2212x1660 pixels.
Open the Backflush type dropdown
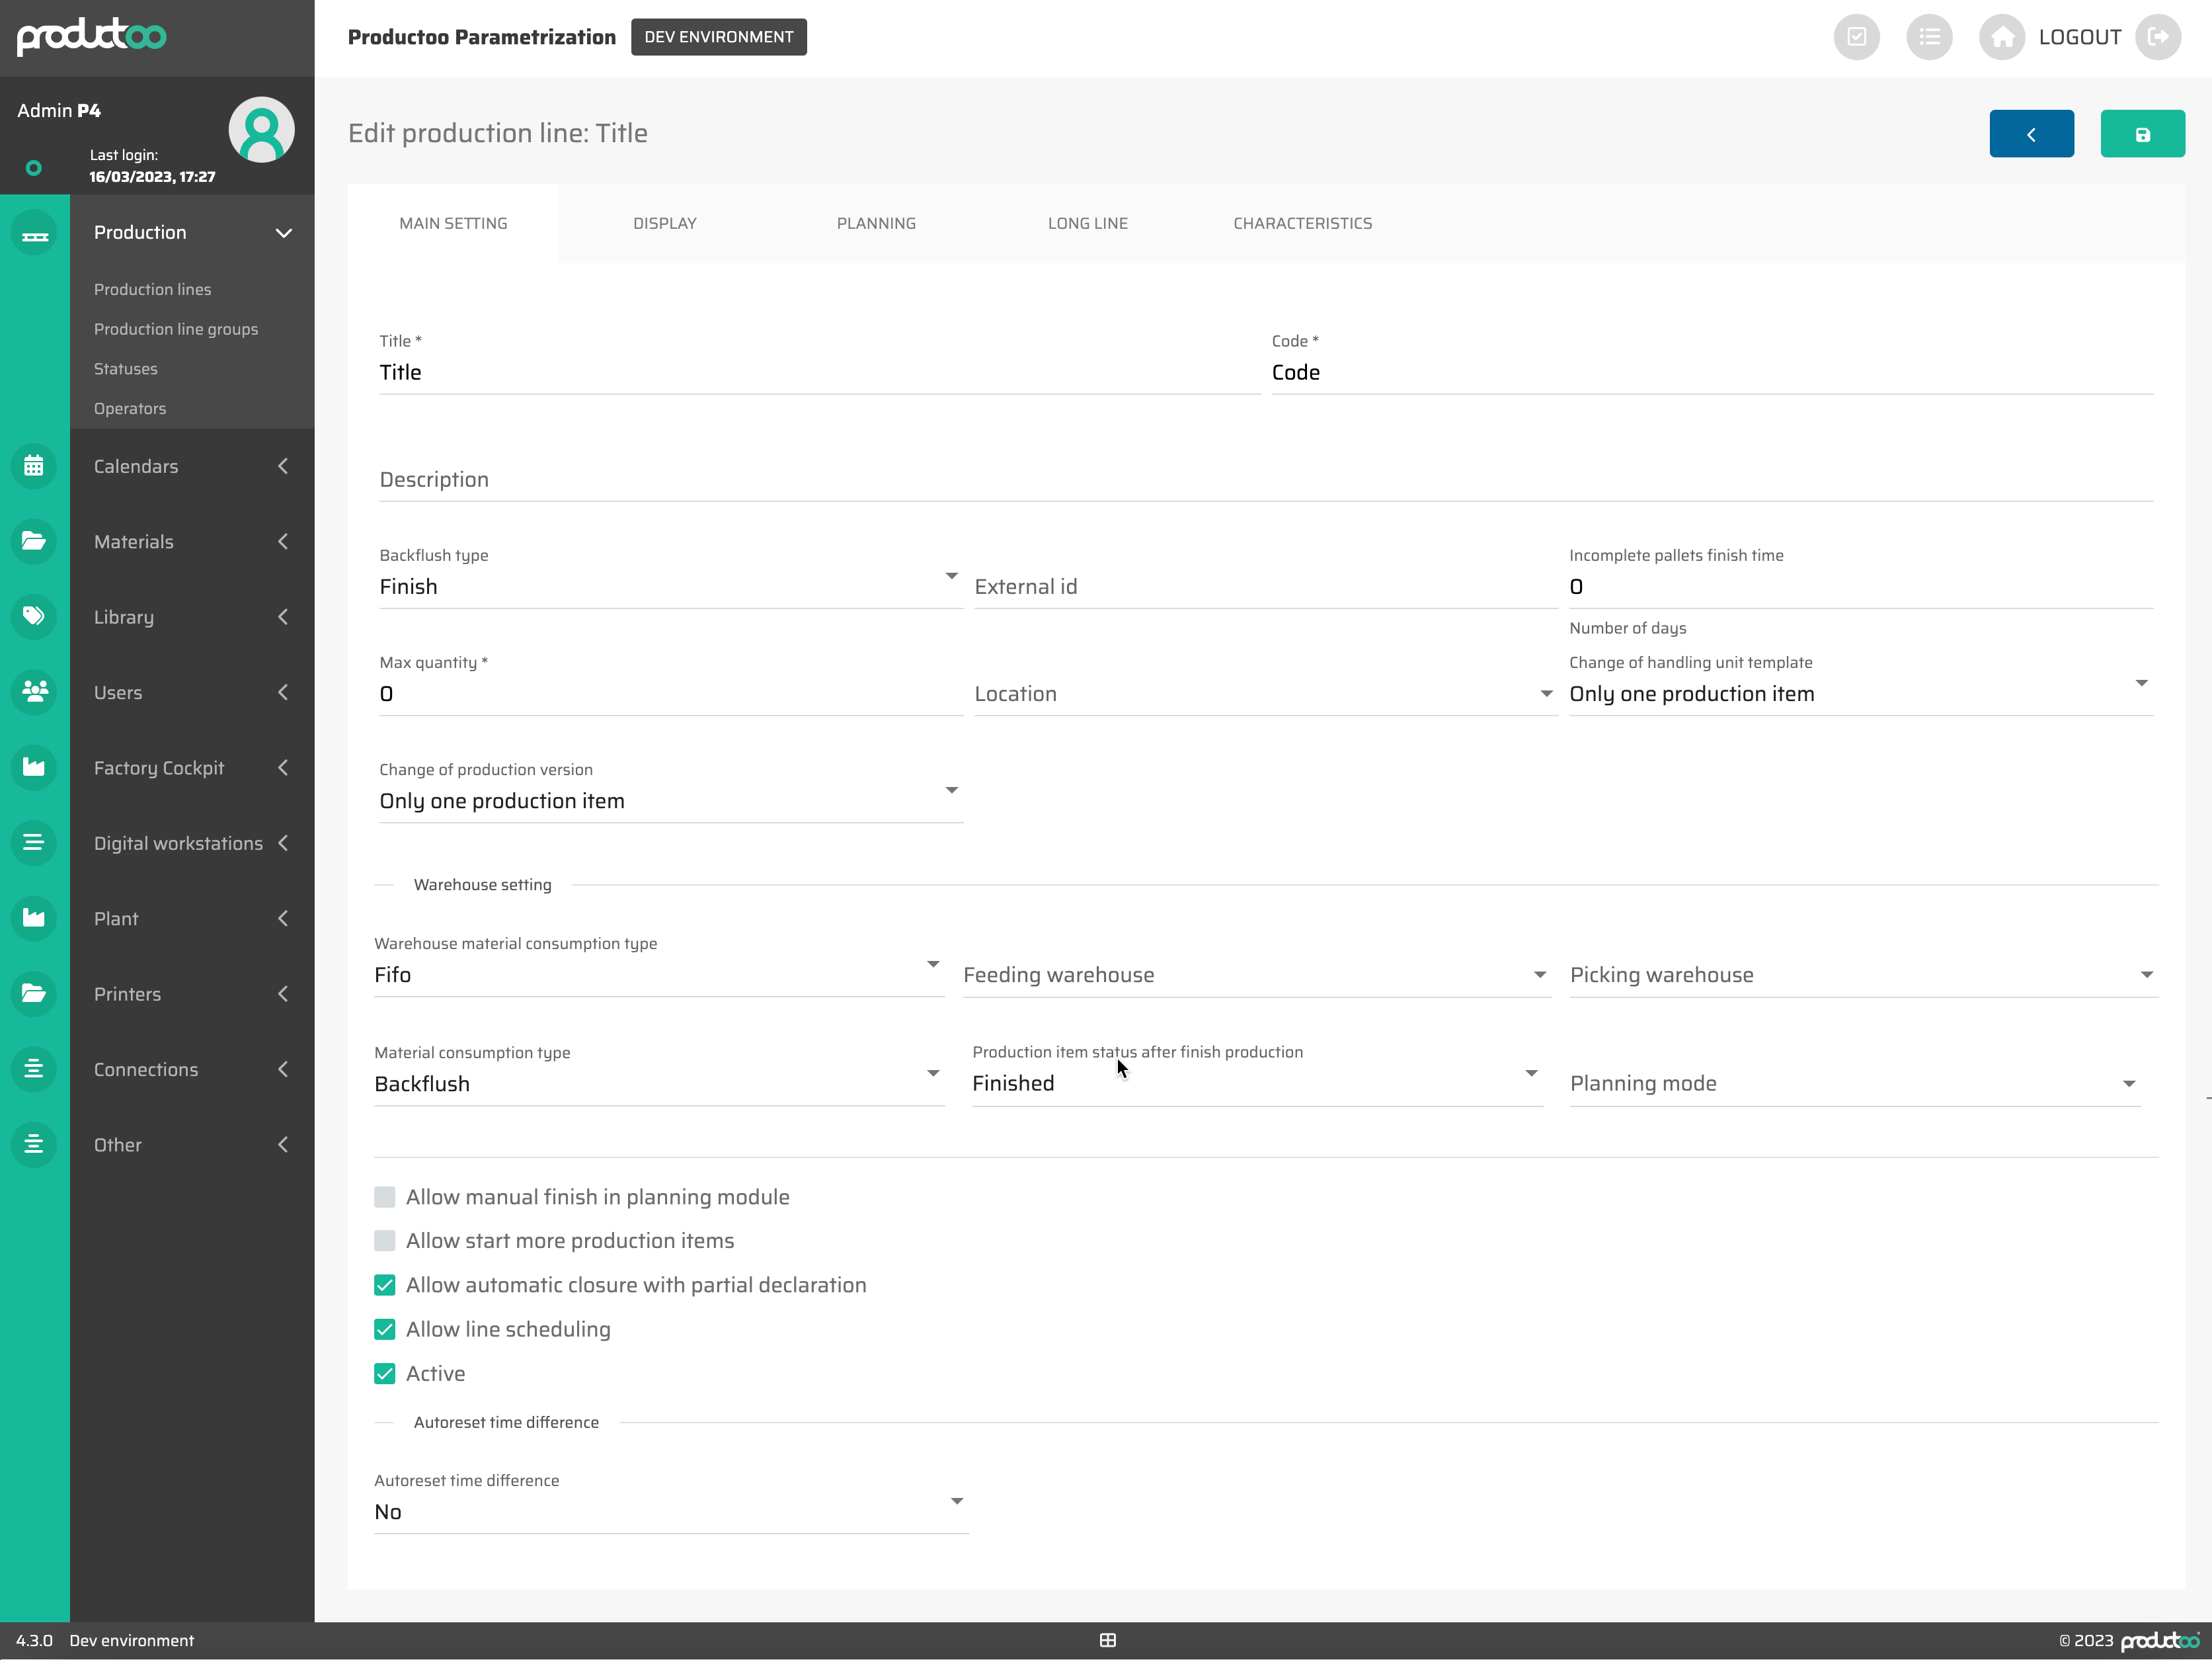(669, 587)
